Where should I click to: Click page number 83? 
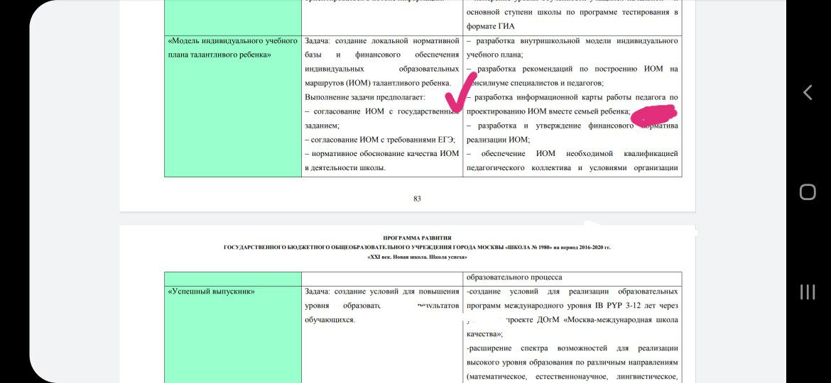point(417,199)
